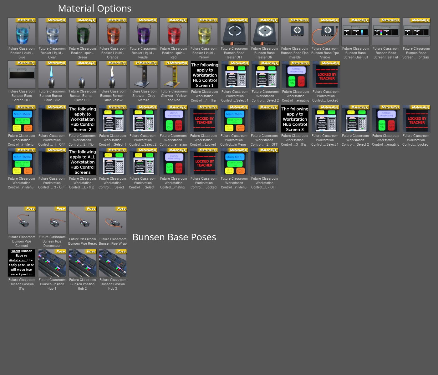Set the Bunsen Base Screen OFF

pos(22,74)
